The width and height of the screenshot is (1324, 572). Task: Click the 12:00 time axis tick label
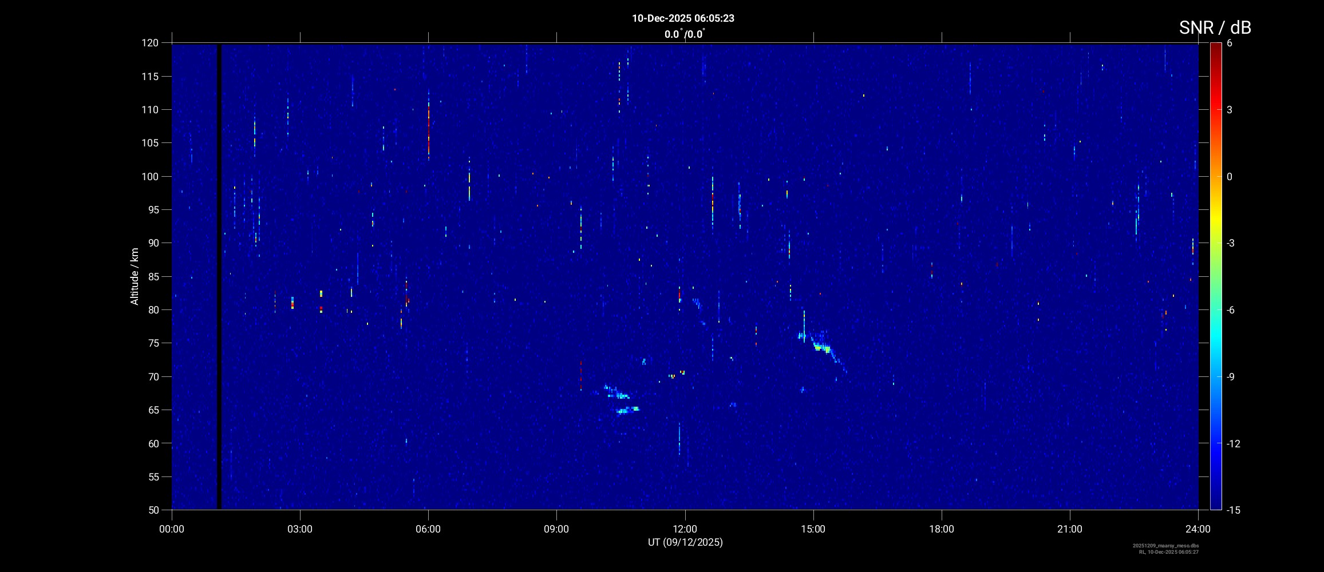coord(685,529)
